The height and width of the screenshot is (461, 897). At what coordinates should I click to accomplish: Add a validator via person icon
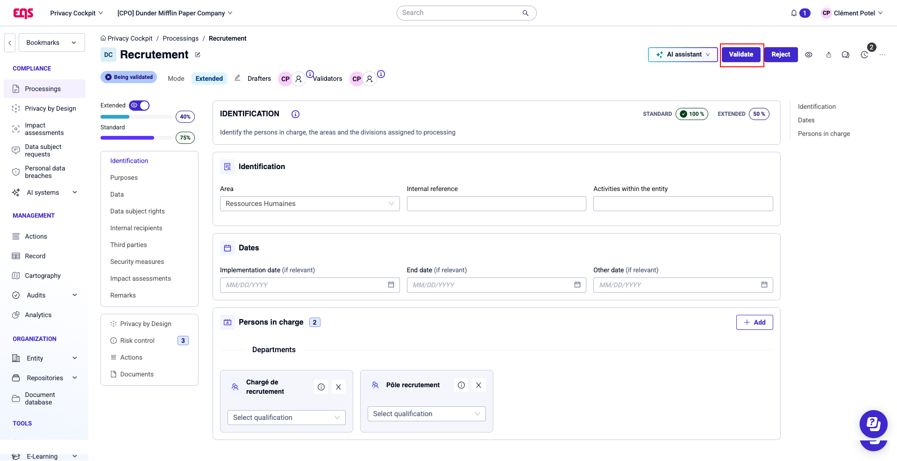370,79
